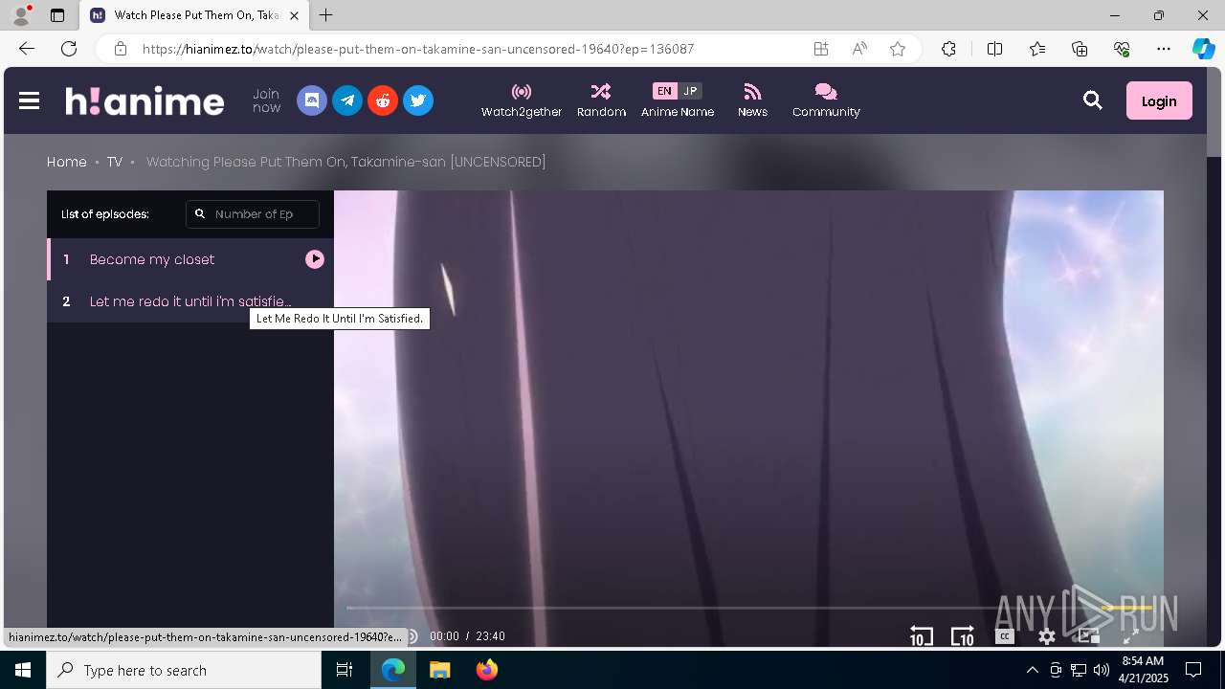Open the Telegram join link
The width and height of the screenshot is (1225, 689).
tap(347, 100)
